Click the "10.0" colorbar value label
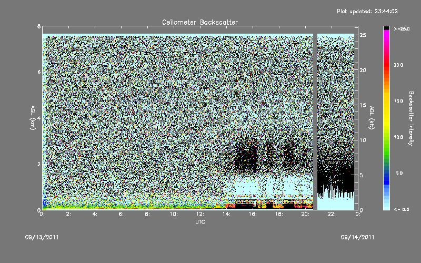 [398, 137]
